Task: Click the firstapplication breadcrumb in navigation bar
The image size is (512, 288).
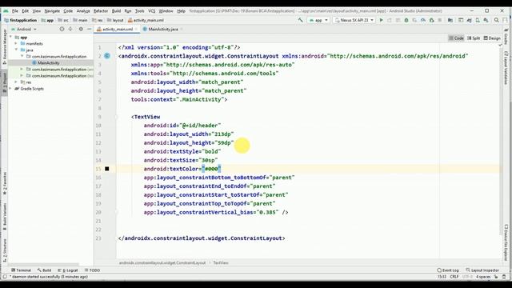Action: (21, 20)
